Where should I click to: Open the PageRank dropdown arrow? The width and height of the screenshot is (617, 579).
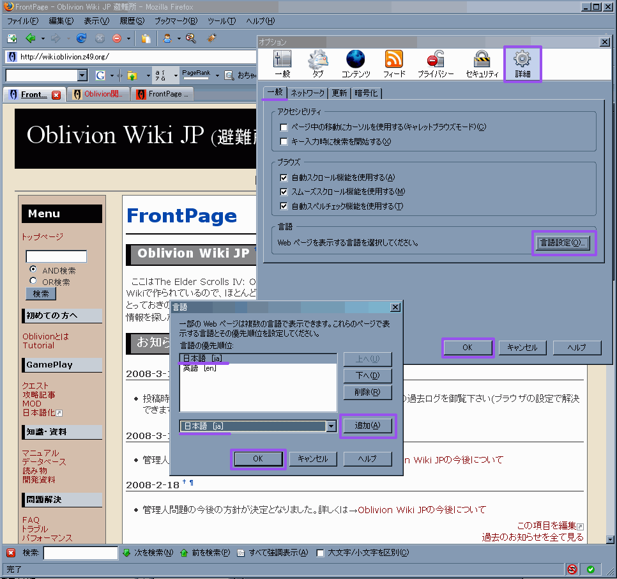217,75
